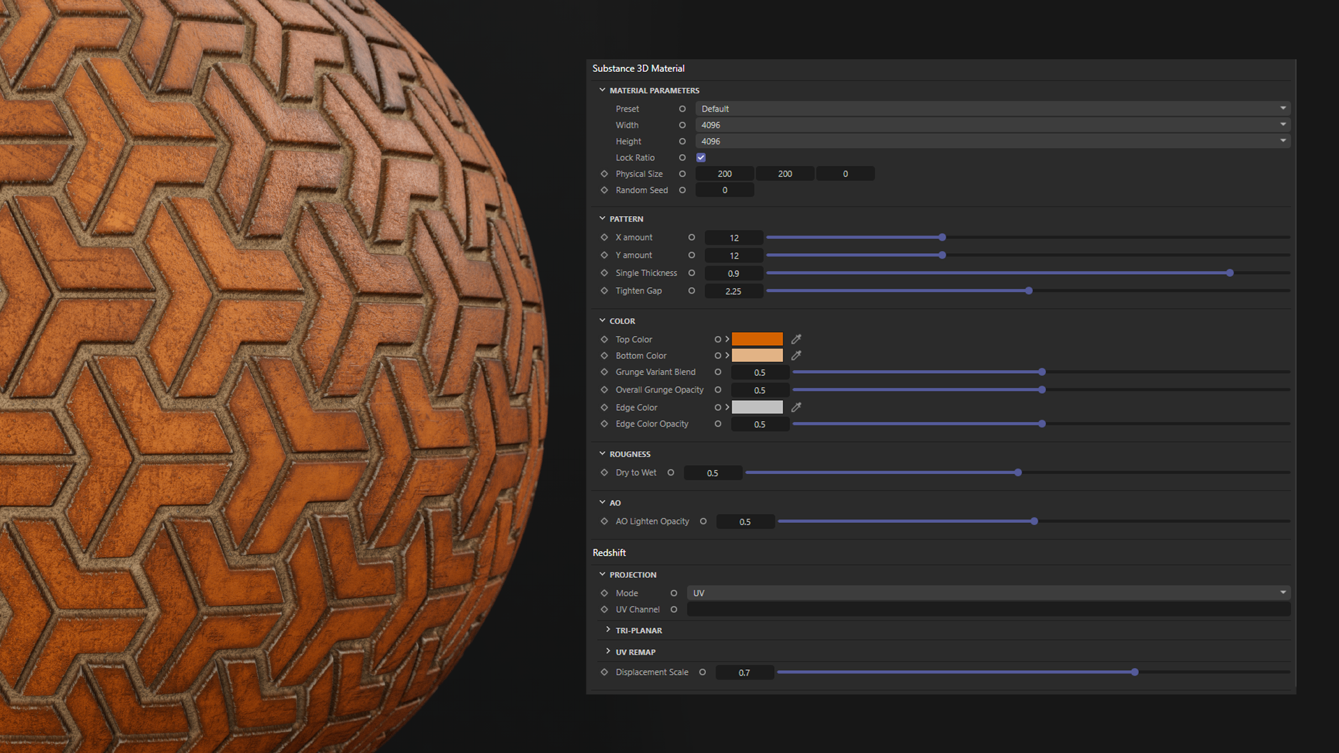This screenshot has height=753, width=1339.
Task: Click the Displacement Scale slider handle
Action: [1135, 672]
